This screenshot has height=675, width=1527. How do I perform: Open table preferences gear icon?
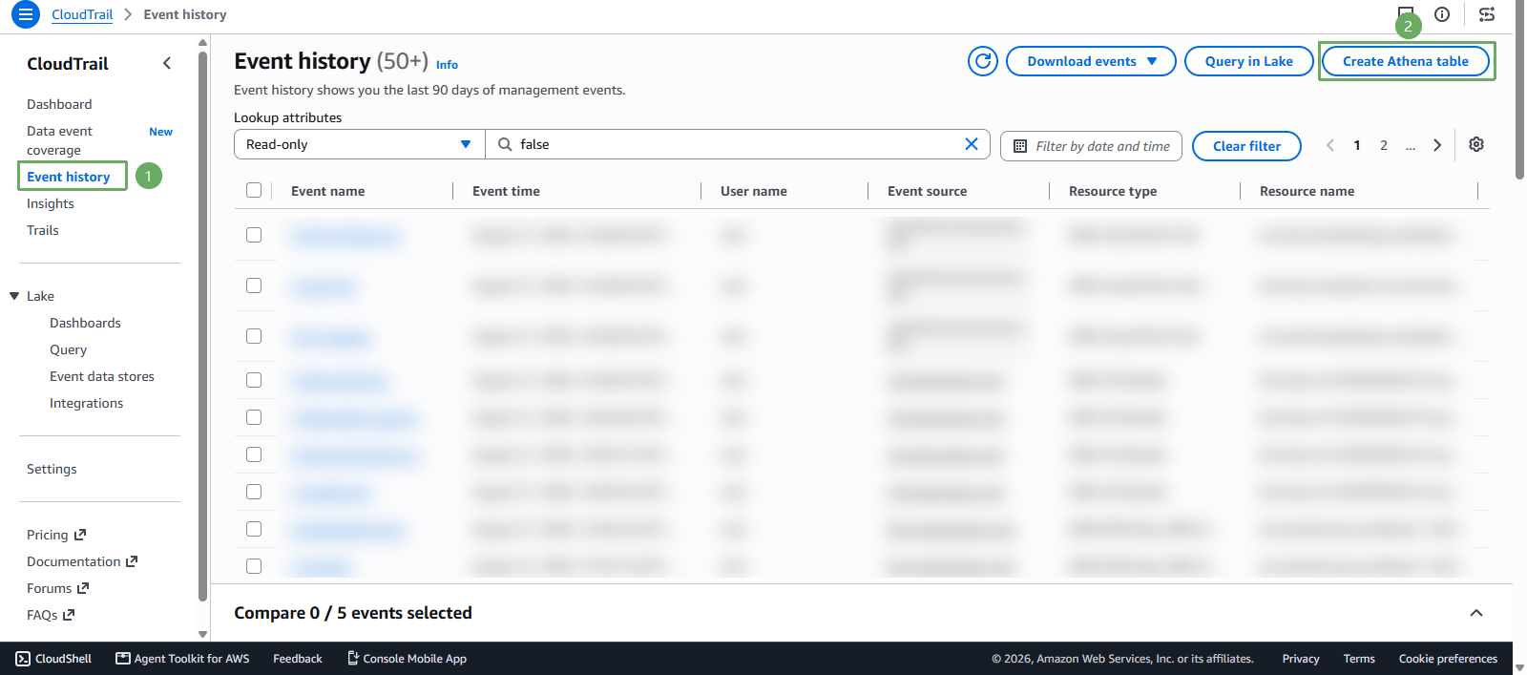pos(1476,144)
